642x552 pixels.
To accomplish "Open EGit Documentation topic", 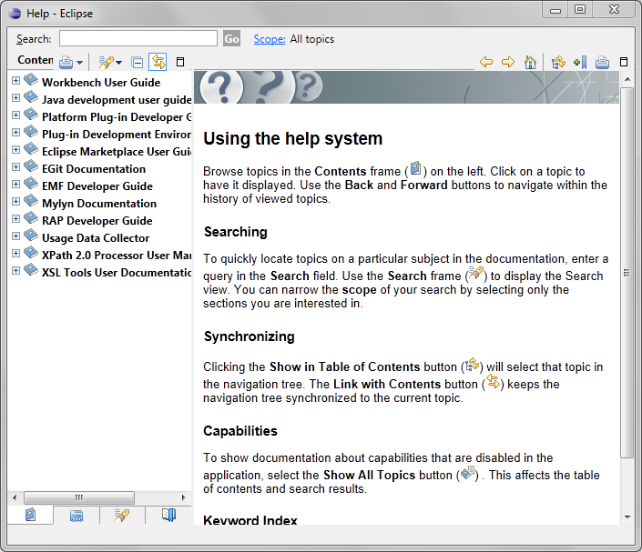I will point(94,169).
